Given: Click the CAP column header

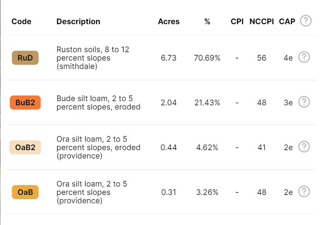Looking at the screenshot, I should tap(287, 21).
